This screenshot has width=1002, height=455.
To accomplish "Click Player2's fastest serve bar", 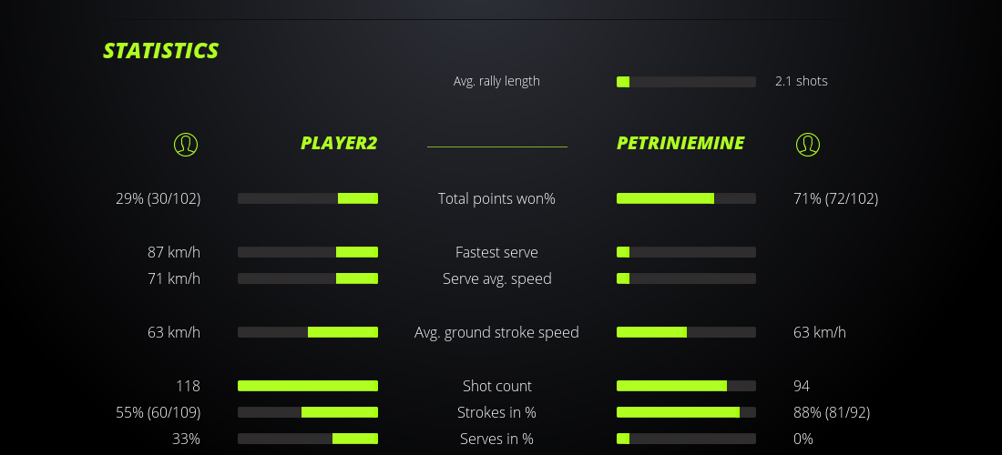I will tap(308, 252).
